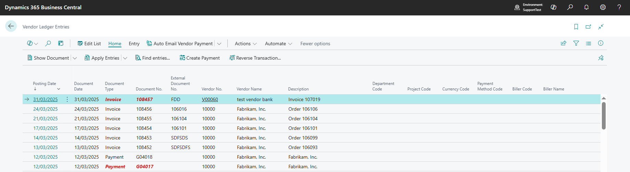The image size is (630, 172).
Task: Open posting date 13/03/2025 link
Action: 45,147
